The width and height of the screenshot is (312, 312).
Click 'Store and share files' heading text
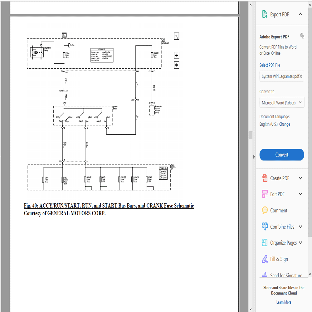coord(284,290)
